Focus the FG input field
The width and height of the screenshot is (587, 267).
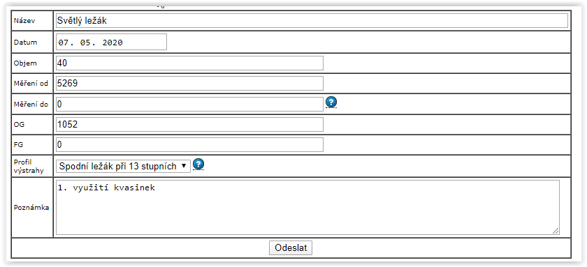(x=189, y=144)
